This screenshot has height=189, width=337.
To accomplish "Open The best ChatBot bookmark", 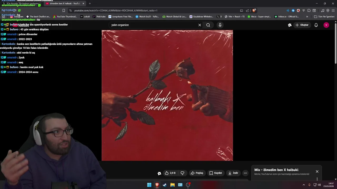I will [x=38, y=17].
